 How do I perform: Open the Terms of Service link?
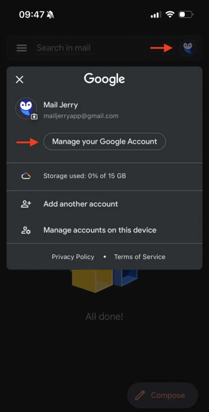pyautogui.click(x=140, y=257)
